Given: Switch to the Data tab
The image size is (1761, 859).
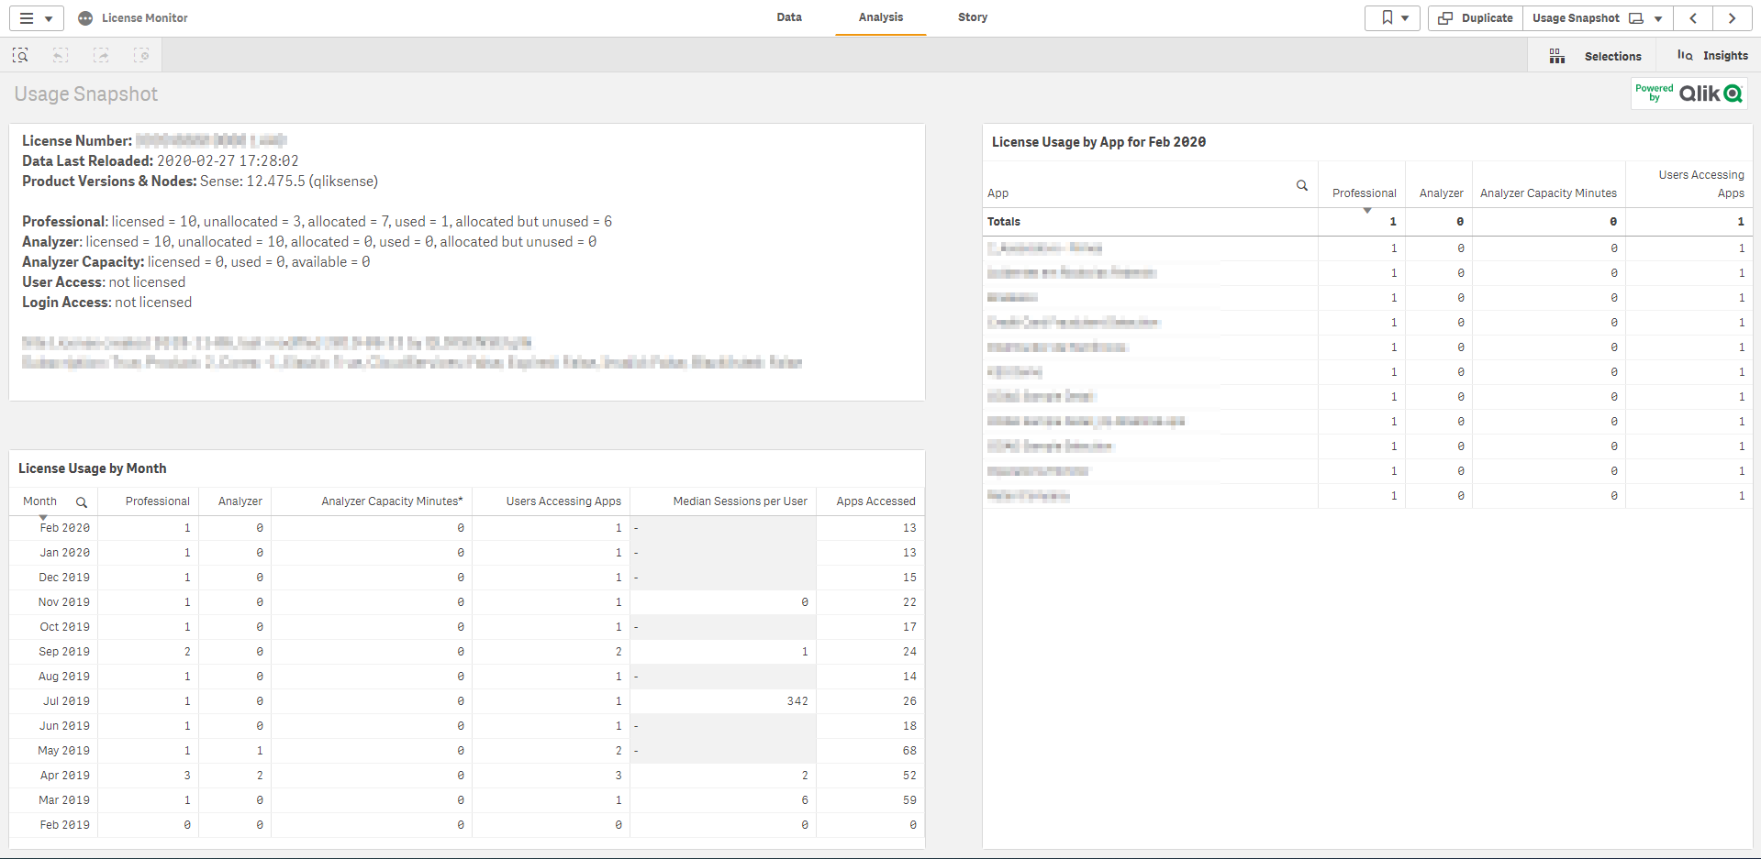Looking at the screenshot, I should point(788,17).
